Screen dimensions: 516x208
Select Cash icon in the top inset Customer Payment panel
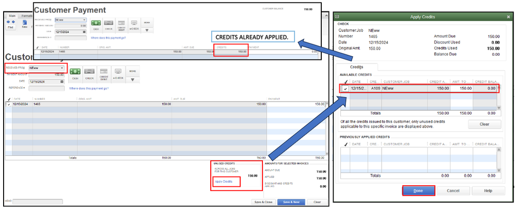tap(96, 25)
